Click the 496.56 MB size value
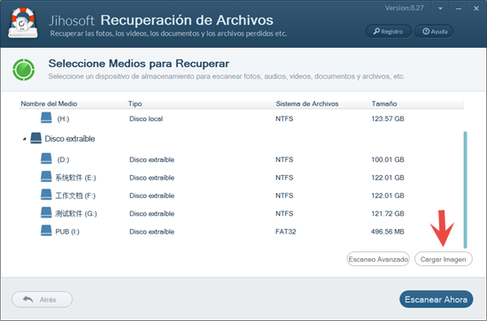The height and width of the screenshot is (321, 487). [388, 232]
